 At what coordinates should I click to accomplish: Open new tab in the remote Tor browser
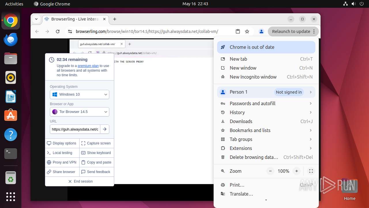130,44
